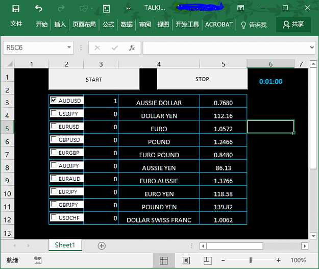Click in the formula bar input
Viewport: 319px width, 269px height.
tap(226, 47)
